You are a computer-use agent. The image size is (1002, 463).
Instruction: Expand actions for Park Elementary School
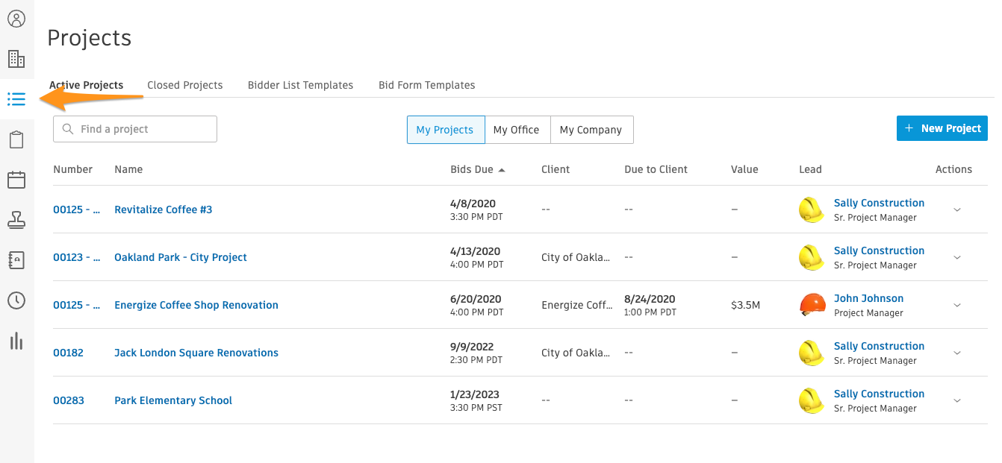point(957,400)
